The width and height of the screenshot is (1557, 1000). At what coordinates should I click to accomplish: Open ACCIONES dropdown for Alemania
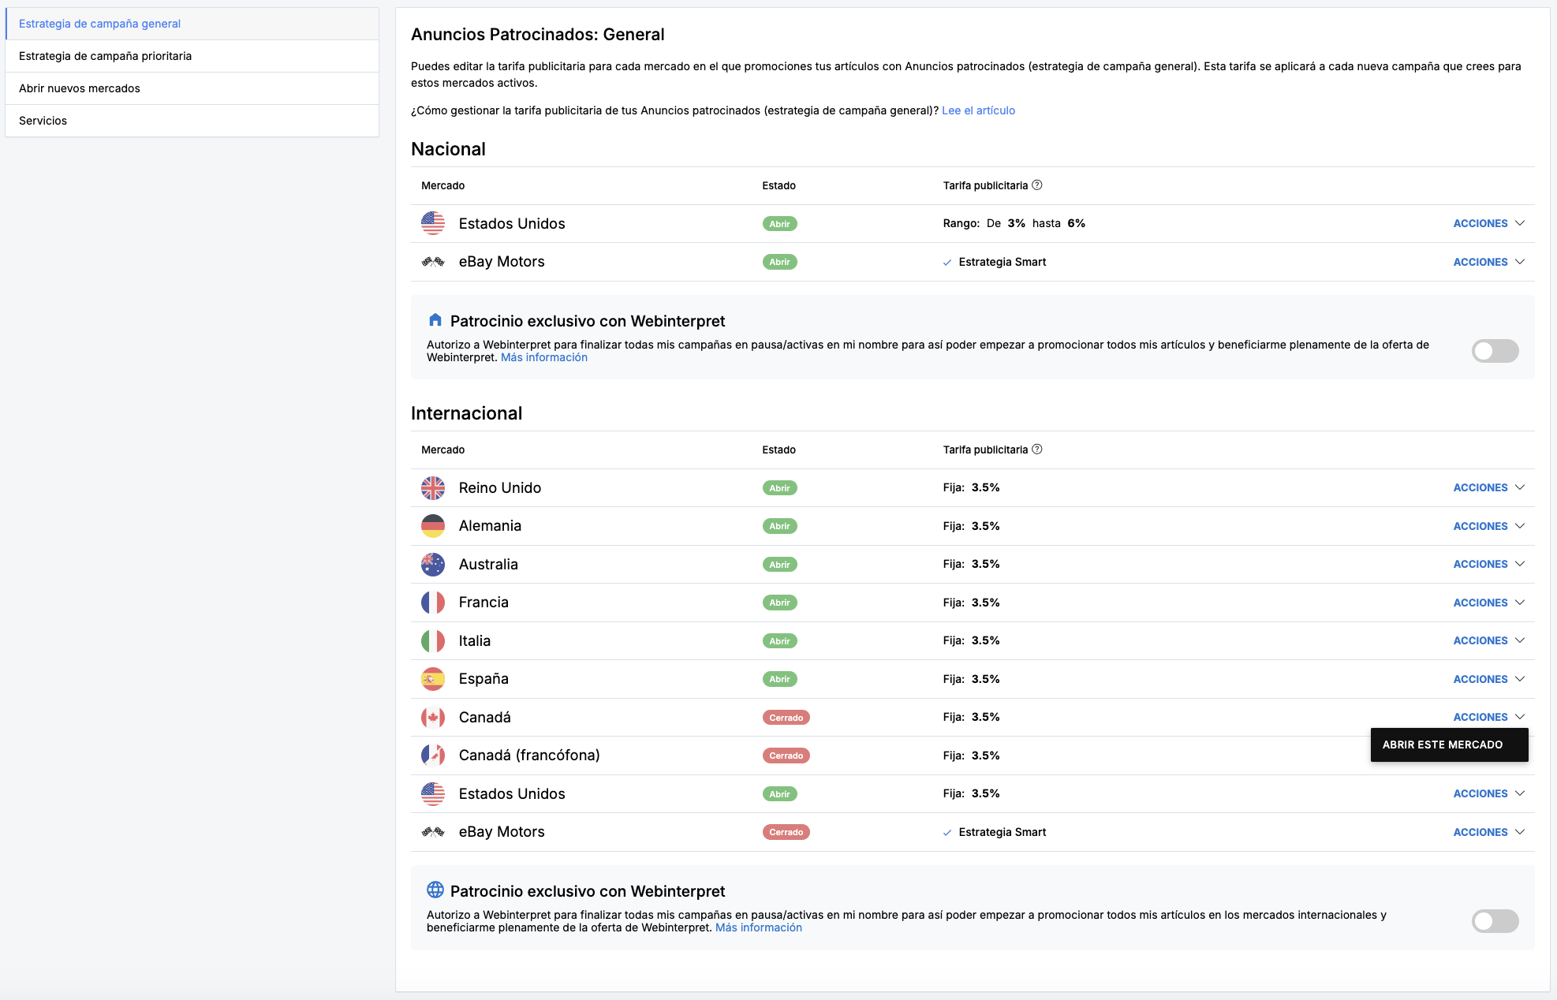pyautogui.click(x=1488, y=526)
